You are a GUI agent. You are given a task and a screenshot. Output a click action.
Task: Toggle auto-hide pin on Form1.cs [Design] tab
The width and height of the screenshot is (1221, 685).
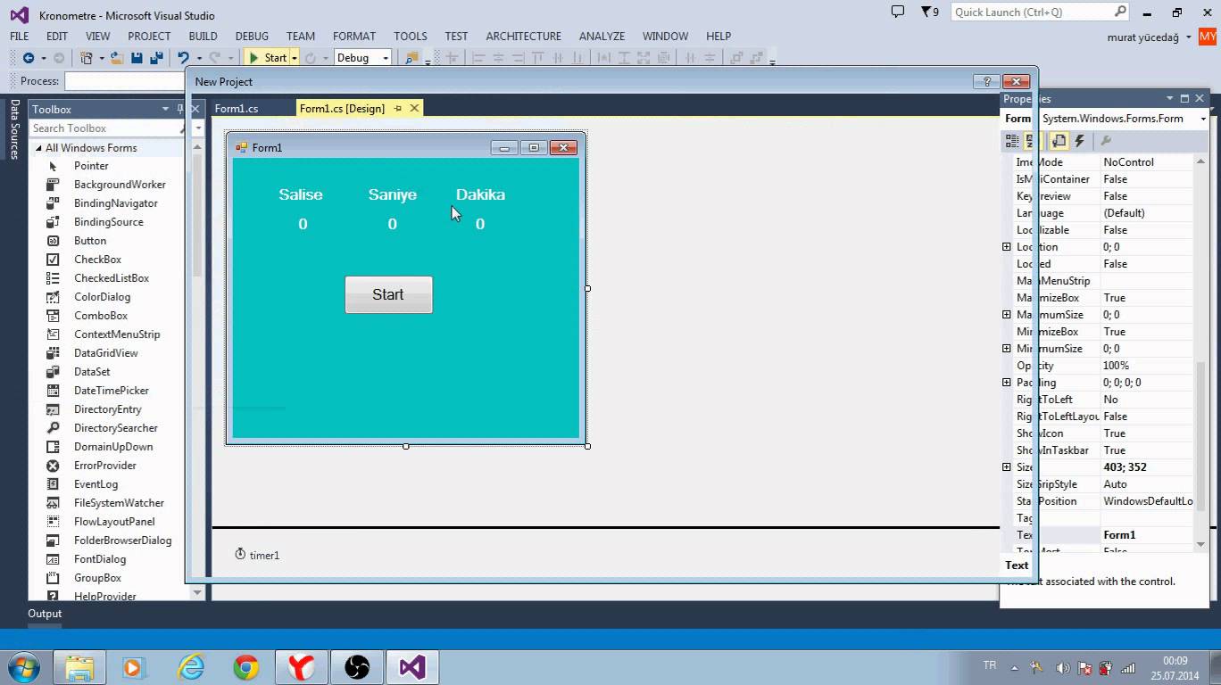click(x=397, y=108)
